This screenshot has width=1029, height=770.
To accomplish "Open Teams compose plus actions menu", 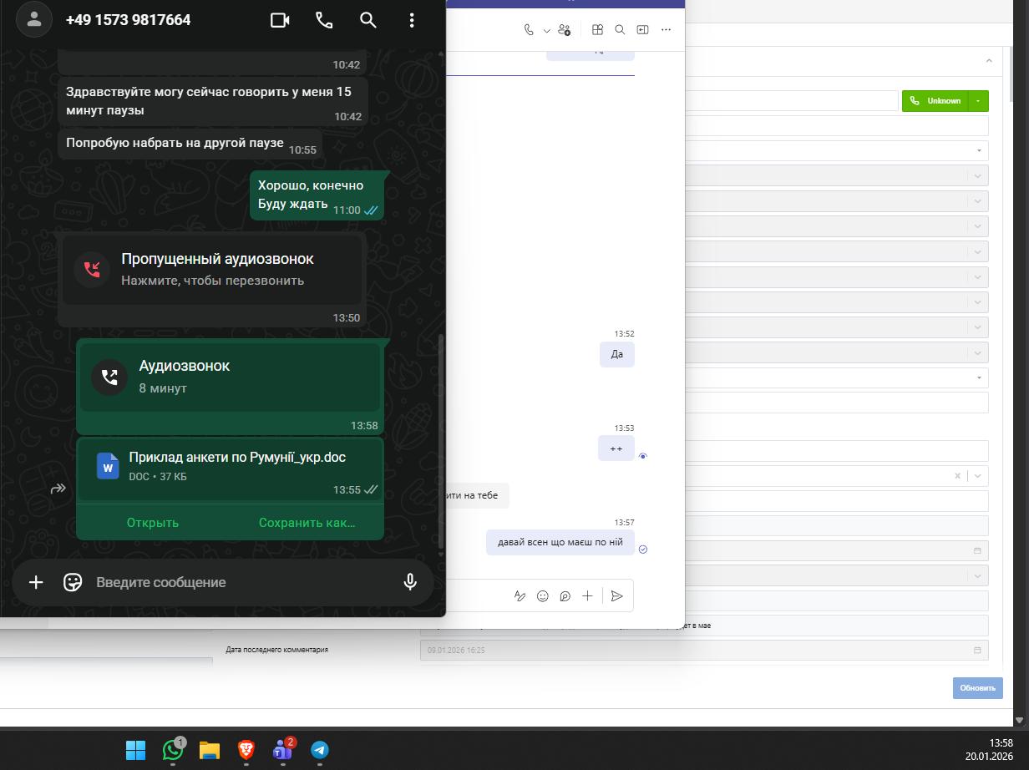I will pyautogui.click(x=587, y=595).
